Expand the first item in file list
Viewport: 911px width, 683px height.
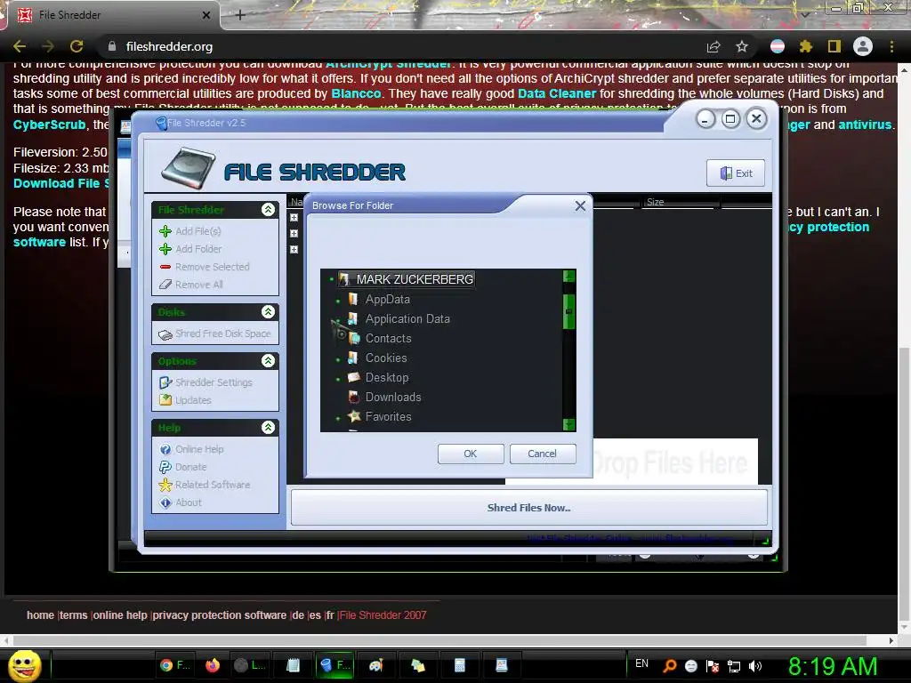pyautogui.click(x=294, y=218)
